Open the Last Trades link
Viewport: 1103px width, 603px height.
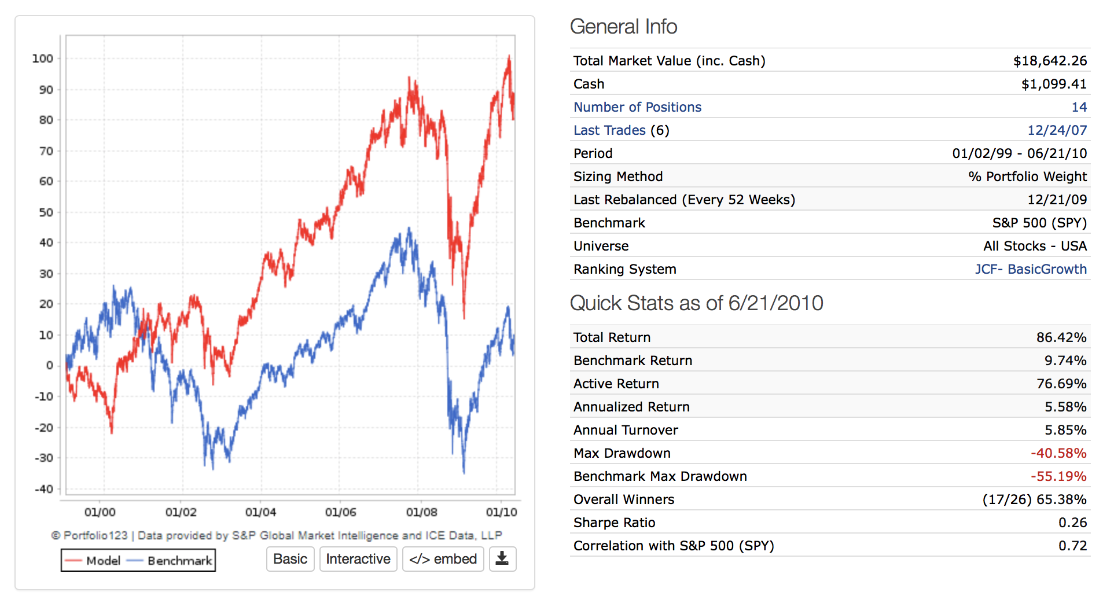point(609,130)
